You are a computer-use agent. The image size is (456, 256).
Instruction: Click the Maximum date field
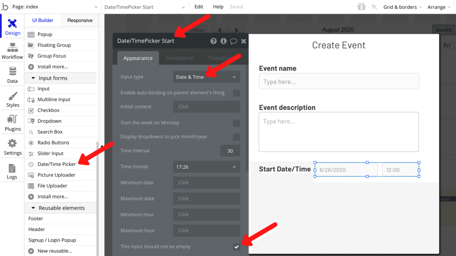click(206, 199)
